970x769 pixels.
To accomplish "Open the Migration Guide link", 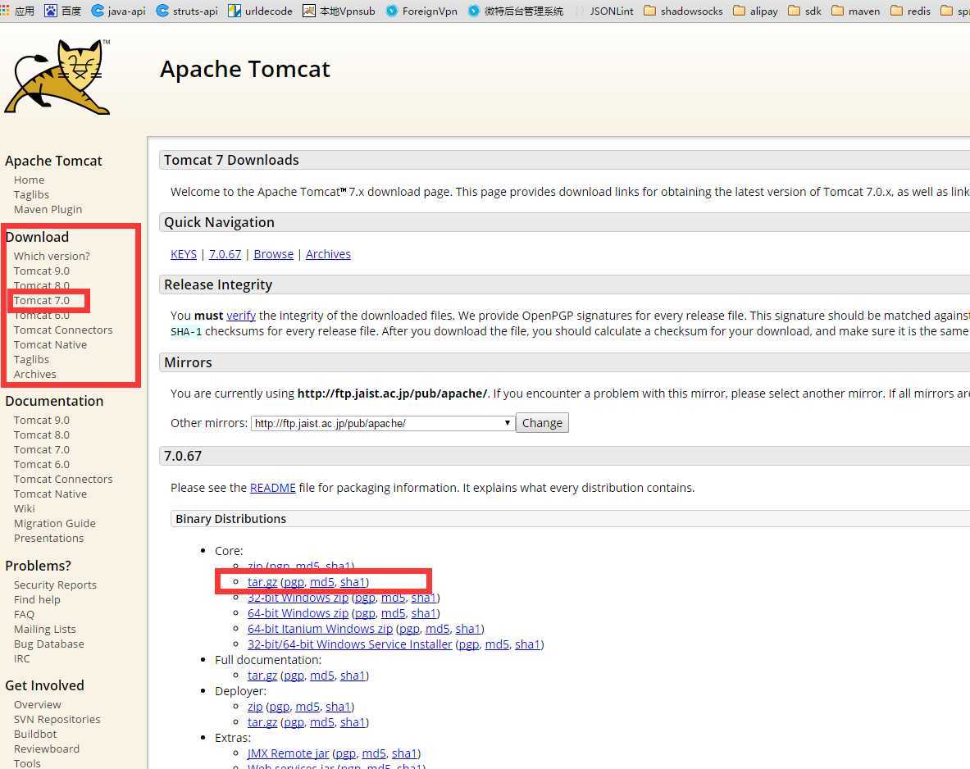I will click(54, 523).
